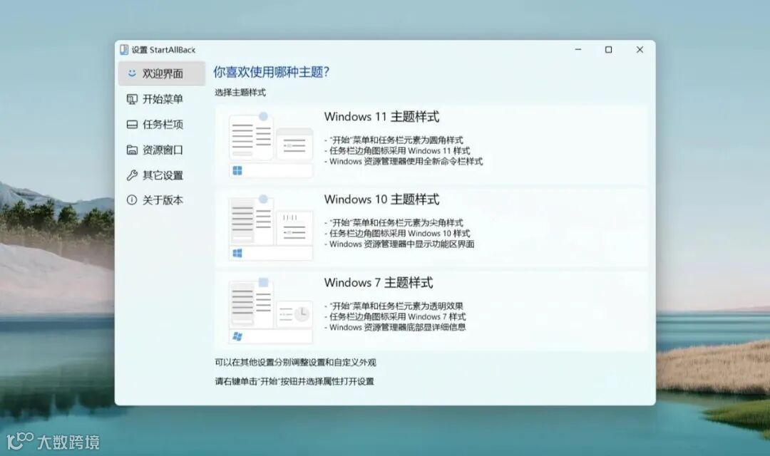This screenshot has height=456, width=770.
Task: Click the 选择主题样式 label
Action: pos(240,93)
